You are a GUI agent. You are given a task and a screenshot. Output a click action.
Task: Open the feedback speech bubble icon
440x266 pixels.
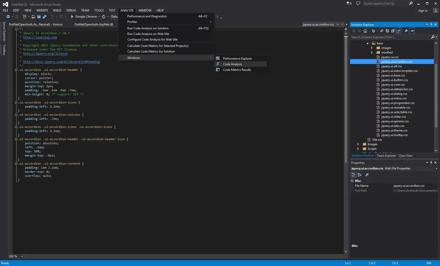[x=358, y=3]
